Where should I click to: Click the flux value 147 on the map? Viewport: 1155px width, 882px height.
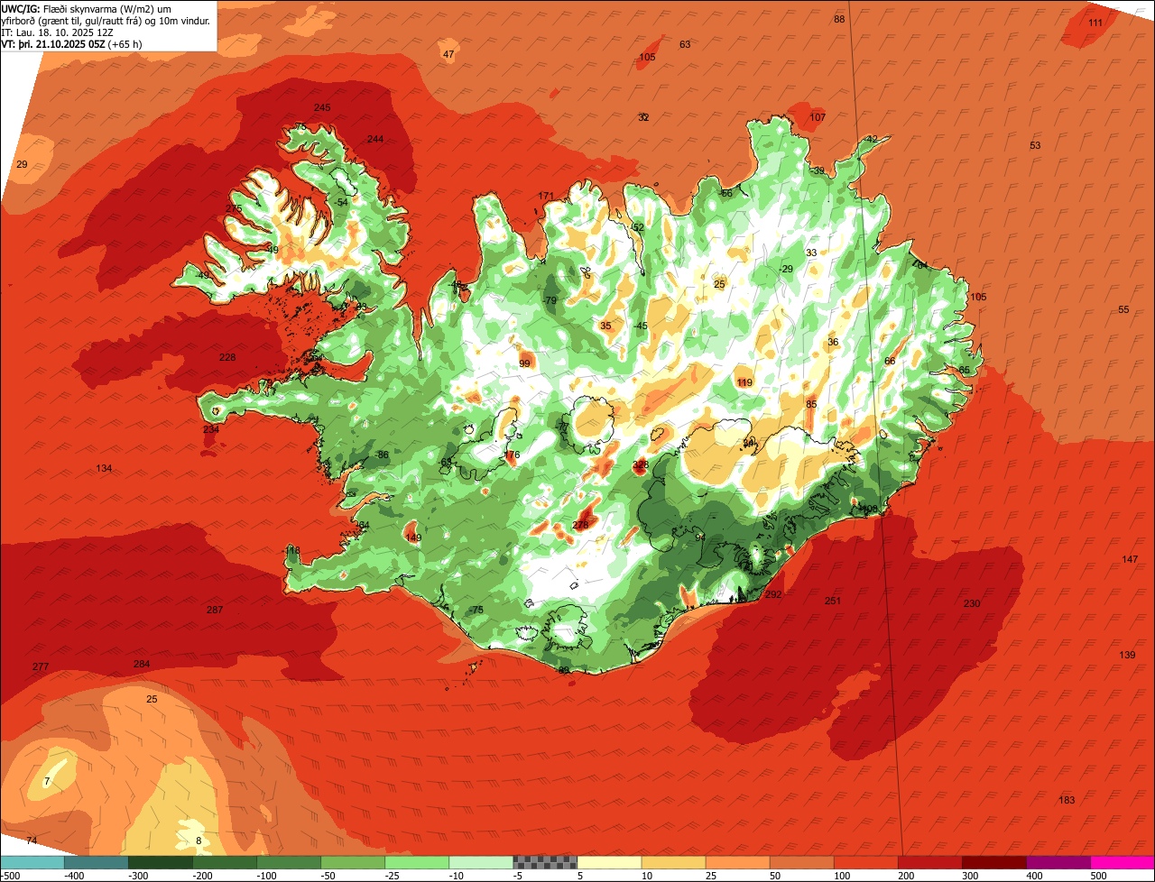1130,560
